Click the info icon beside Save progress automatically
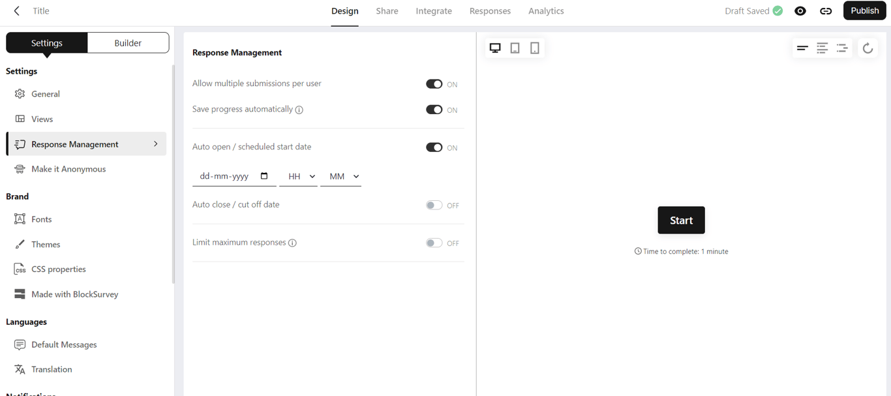Image resolution: width=891 pixels, height=396 pixels. point(299,110)
